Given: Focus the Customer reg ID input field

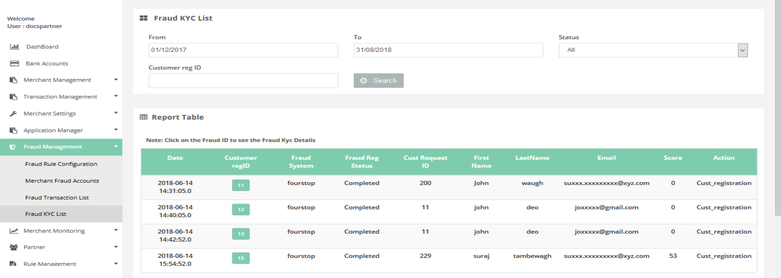Looking at the screenshot, I should (x=243, y=81).
